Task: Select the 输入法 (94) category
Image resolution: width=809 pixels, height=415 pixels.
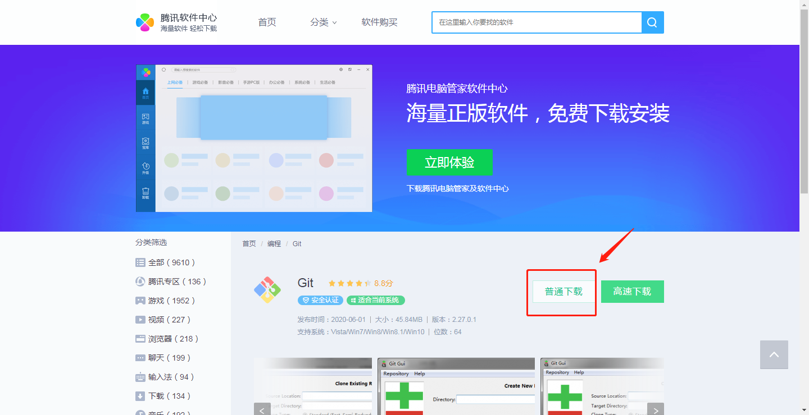Action: [165, 377]
